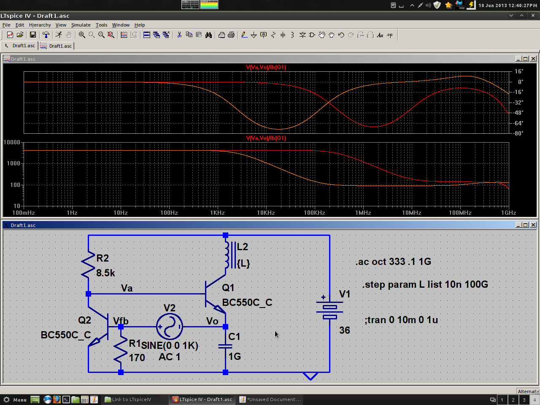Select the V1 battery symbol
540x405 pixels.
pos(329,309)
